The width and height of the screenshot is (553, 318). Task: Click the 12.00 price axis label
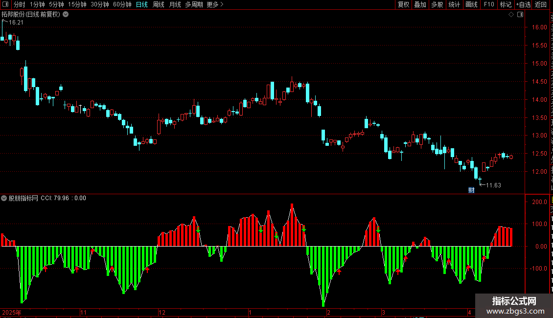539,172
